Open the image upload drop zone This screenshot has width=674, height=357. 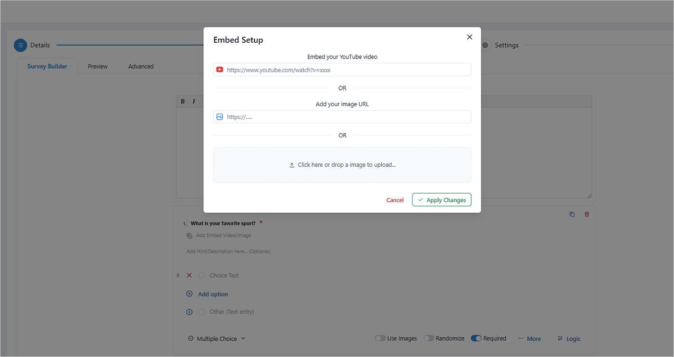point(342,165)
